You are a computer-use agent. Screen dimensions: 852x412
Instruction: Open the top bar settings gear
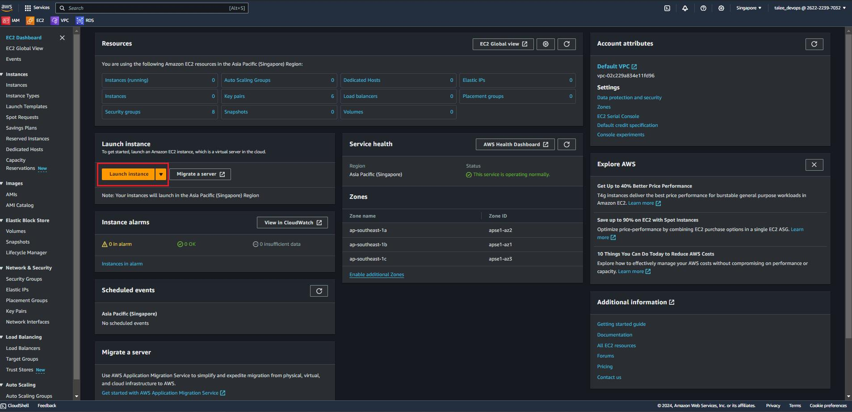[721, 8]
